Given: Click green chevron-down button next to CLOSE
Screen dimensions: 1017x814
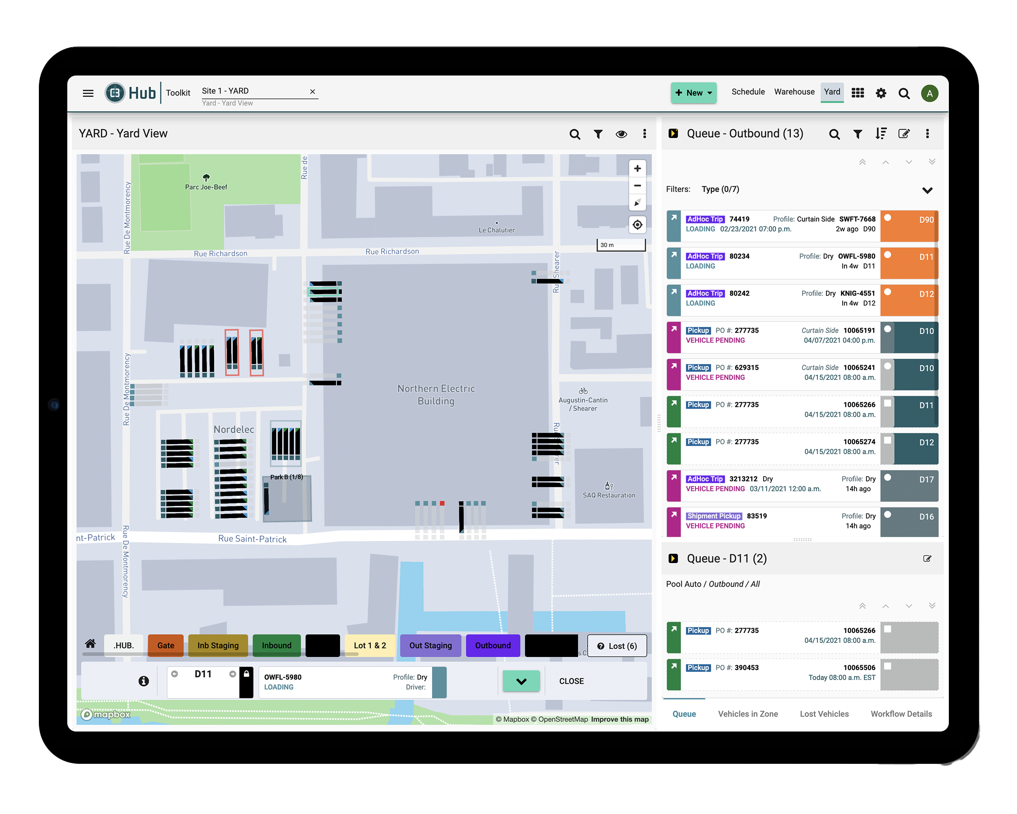Looking at the screenshot, I should coord(521,681).
